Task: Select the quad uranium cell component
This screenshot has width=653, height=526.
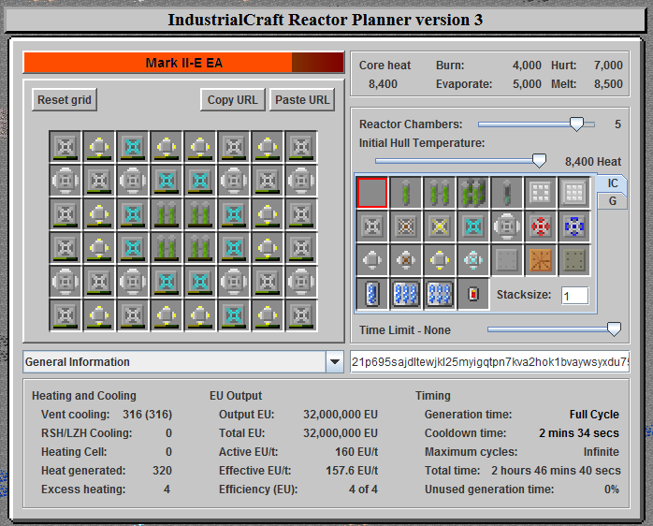Action: 472,193
